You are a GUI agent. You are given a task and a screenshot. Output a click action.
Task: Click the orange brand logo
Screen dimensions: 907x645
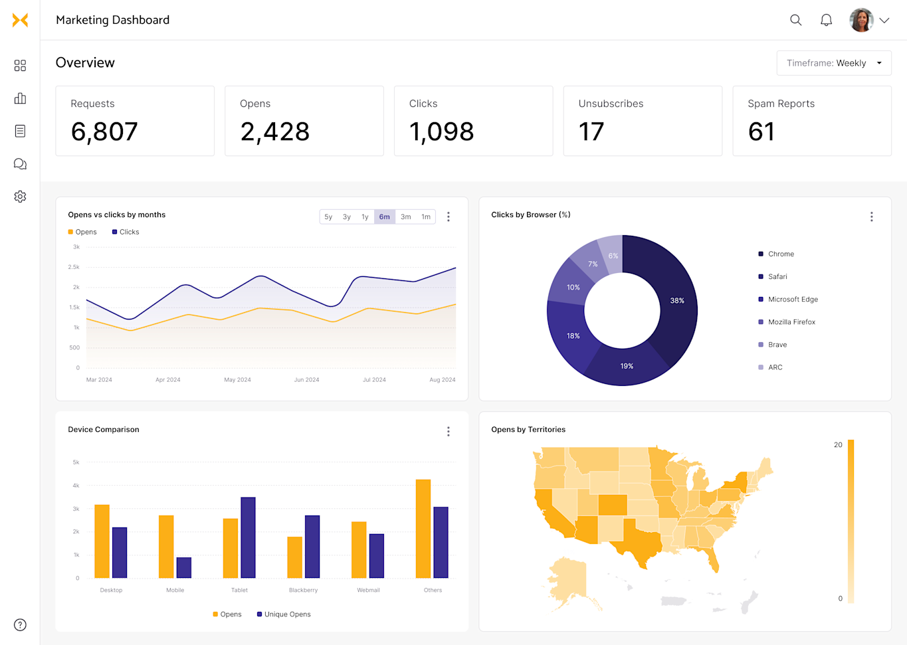21,20
